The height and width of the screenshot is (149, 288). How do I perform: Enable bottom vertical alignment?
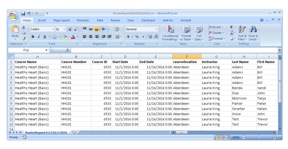pyautogui.click(x=96, y=29)
